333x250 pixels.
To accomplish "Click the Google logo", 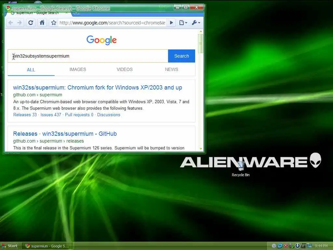I will 101,40.
